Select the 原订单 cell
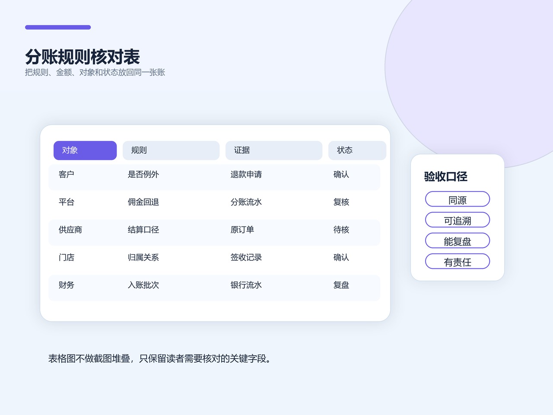 coord(242,230)
